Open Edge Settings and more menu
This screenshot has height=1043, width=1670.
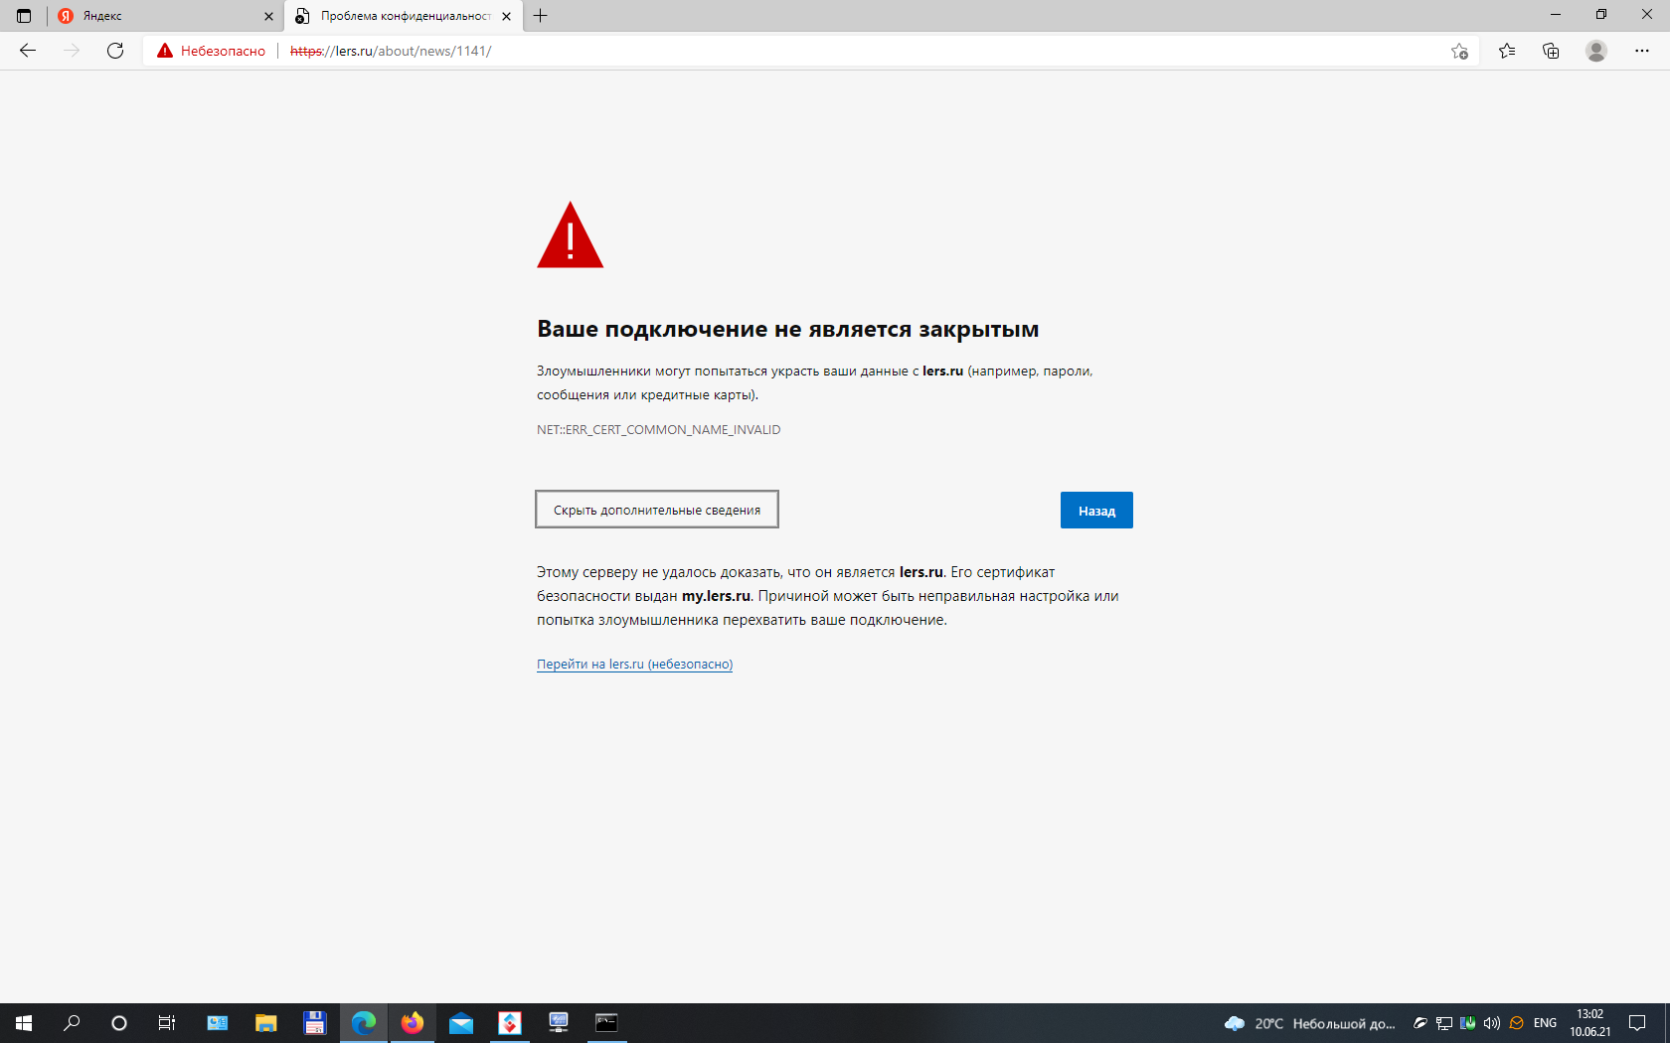(x=1642, y=51)
